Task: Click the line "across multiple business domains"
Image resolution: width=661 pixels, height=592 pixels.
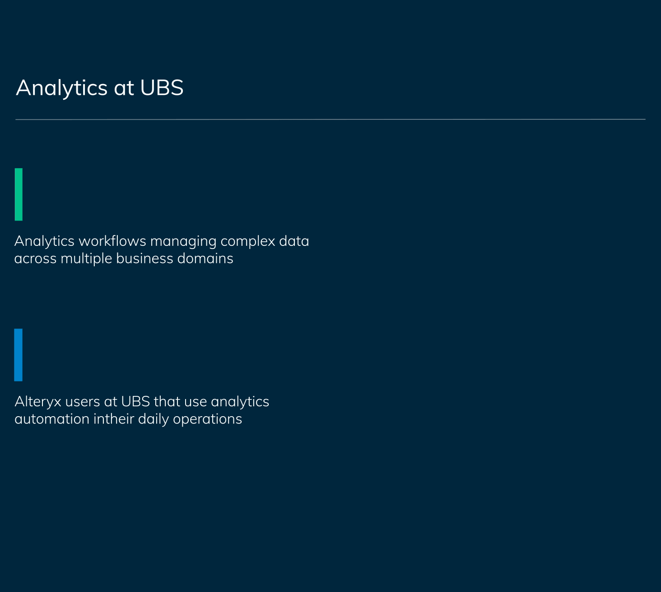Action: 124,258
